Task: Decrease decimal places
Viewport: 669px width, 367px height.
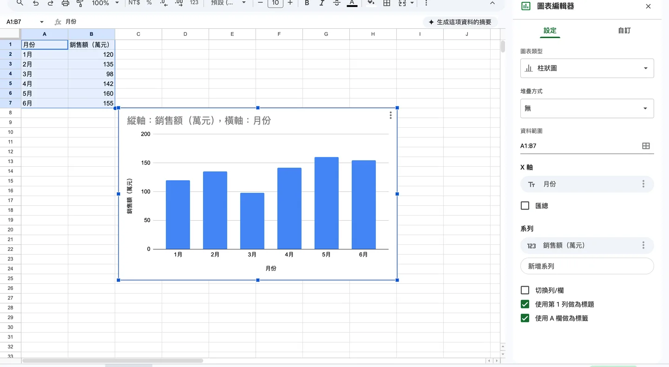Action: coord(164,3)
